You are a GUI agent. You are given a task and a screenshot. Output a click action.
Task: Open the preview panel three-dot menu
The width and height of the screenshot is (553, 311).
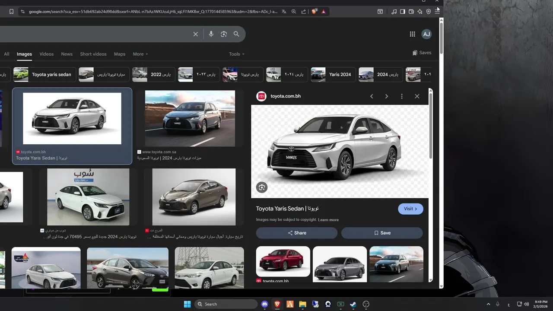coord(402,96)
